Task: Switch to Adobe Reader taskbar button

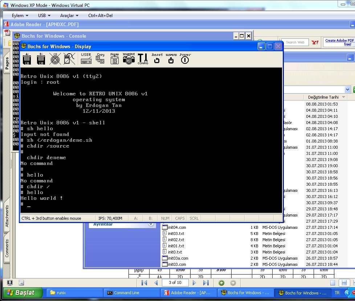Action: pyautogui.click(x=189, y=293)
